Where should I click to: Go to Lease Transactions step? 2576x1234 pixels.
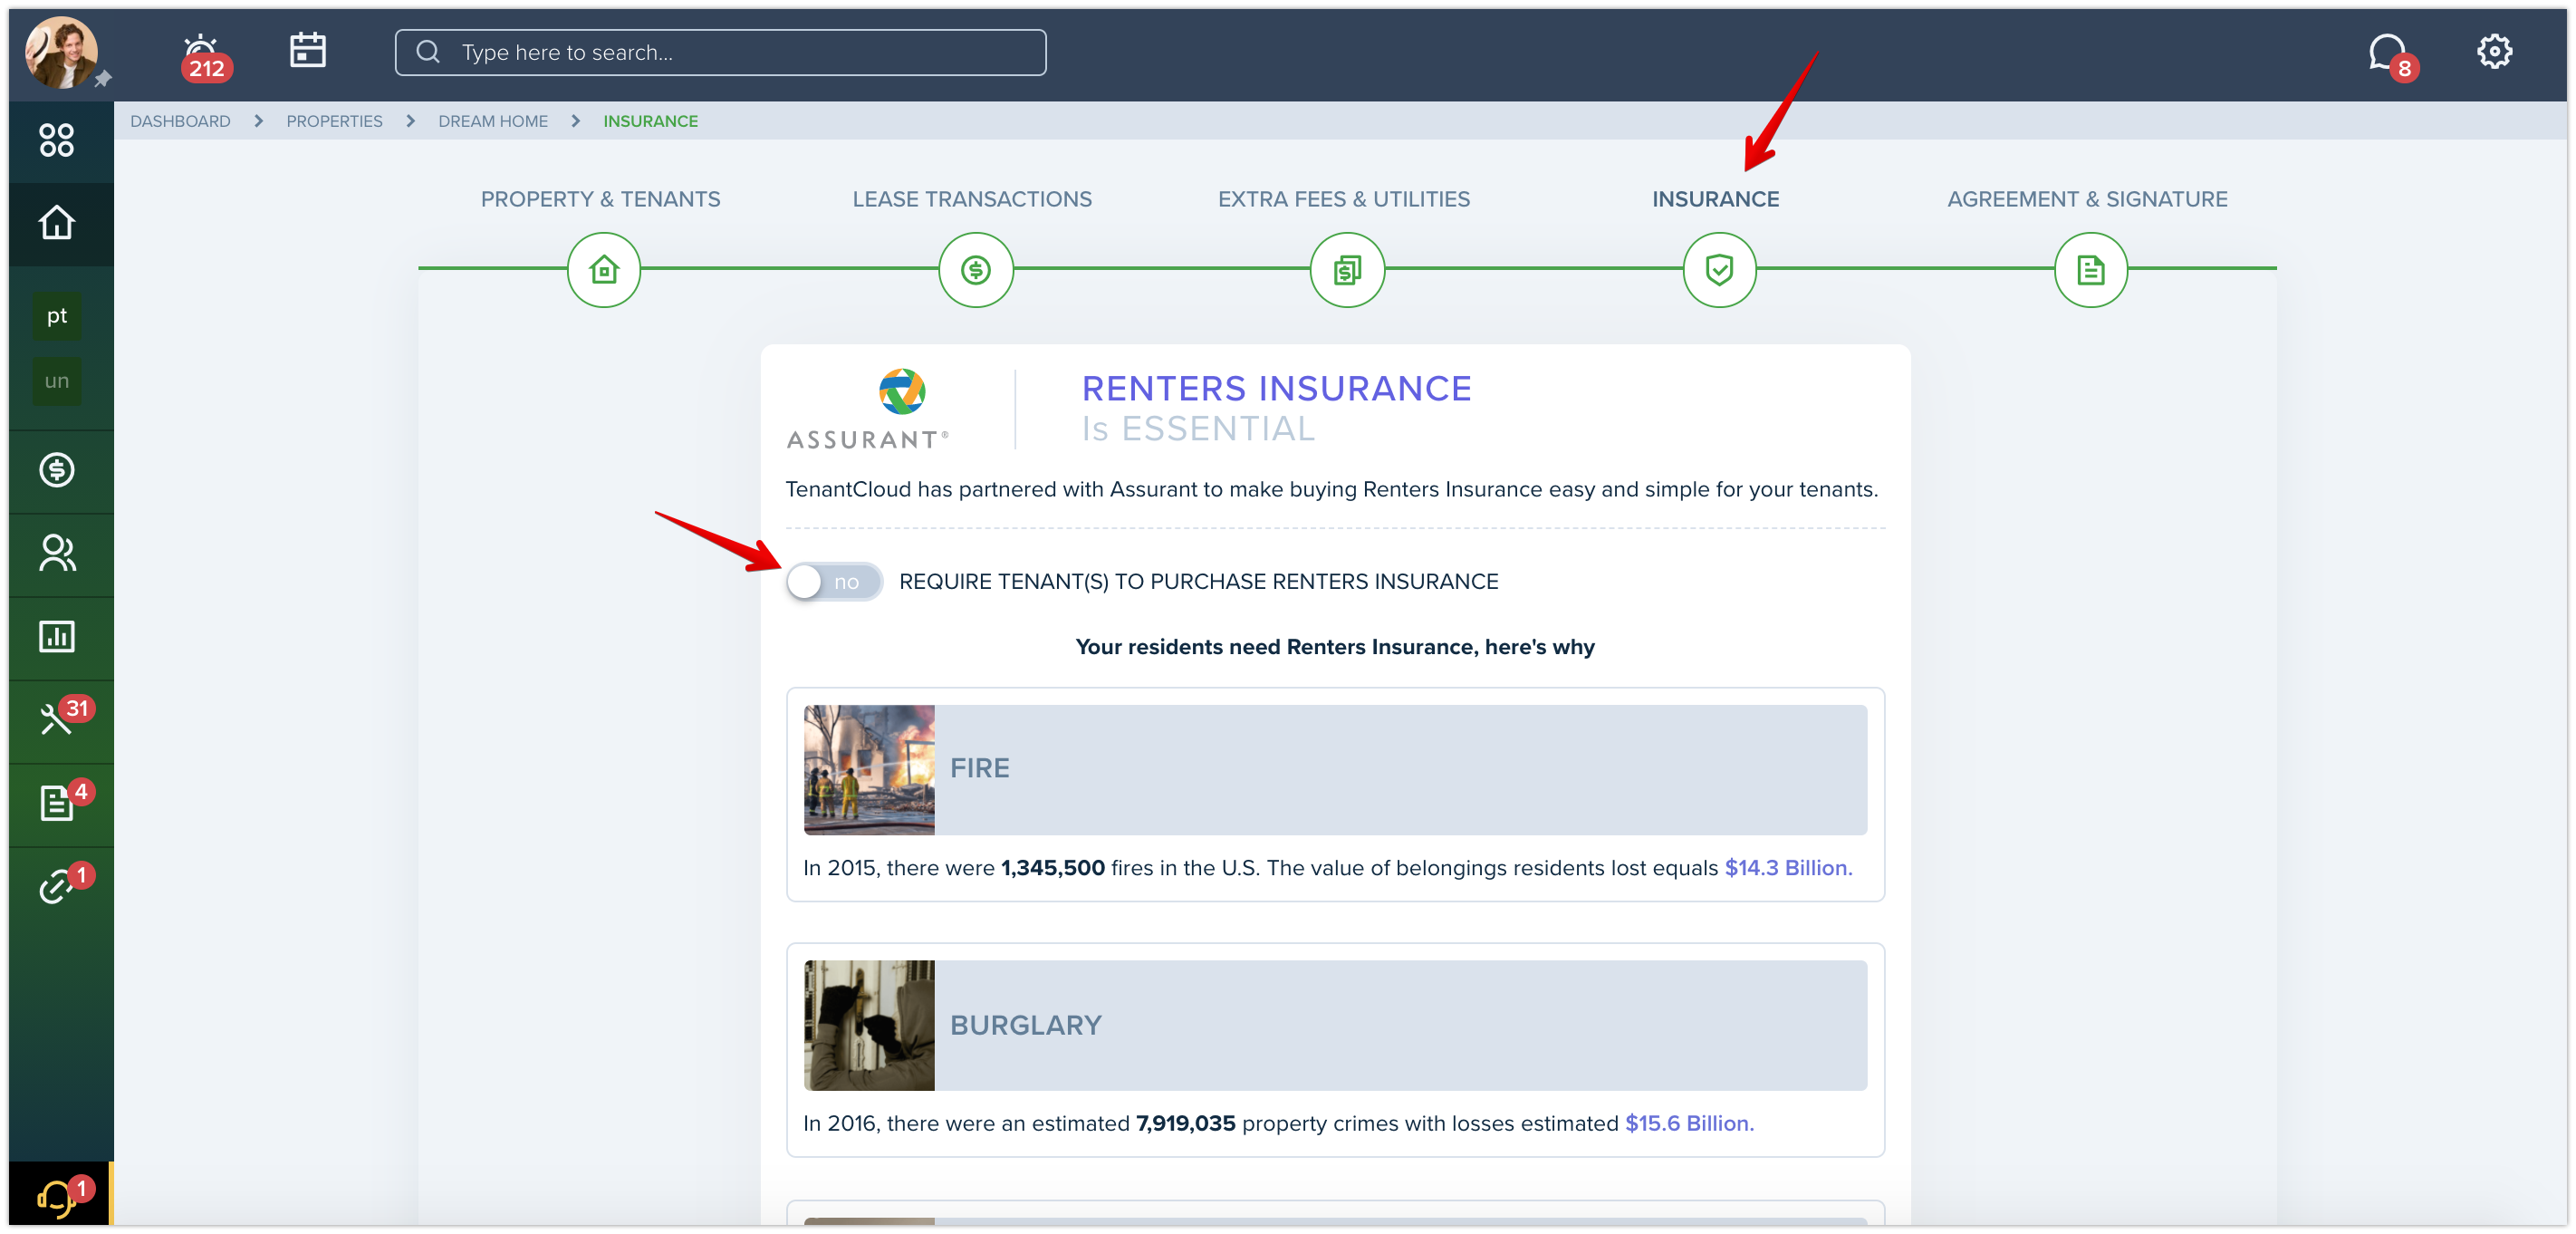click(x=972, y=199)
